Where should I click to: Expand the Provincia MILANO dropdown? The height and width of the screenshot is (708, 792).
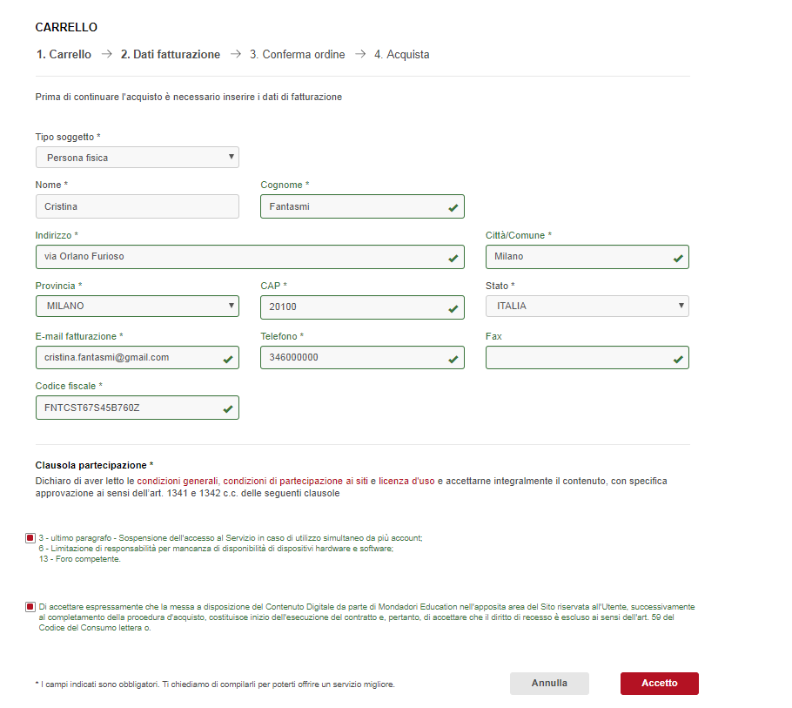pyautogui.click(x=138, y=307)
